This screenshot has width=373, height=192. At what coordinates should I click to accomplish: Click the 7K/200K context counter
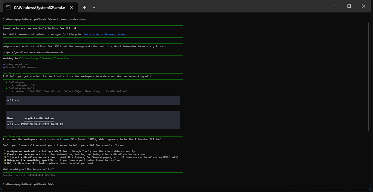click(x=50, y=175)
